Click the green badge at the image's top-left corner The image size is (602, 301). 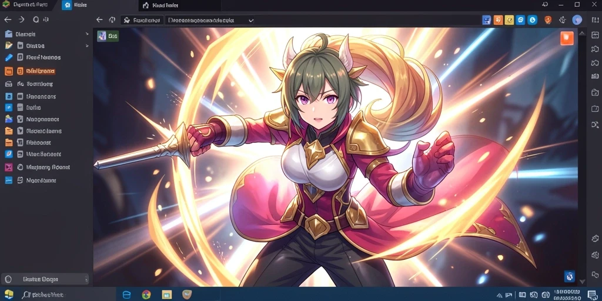pyautogui.click(x=108, y=36)
